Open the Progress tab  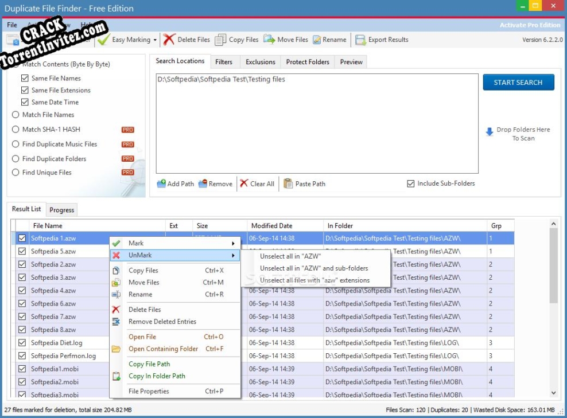[61, 210]
